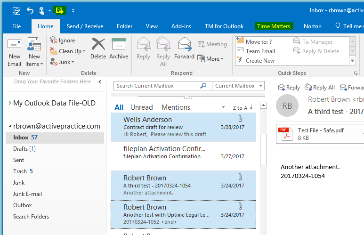Screen dimensions: 364x235
Task: Open Touch/Mouse mode hand icon
Action: click(x=42, y=11)
